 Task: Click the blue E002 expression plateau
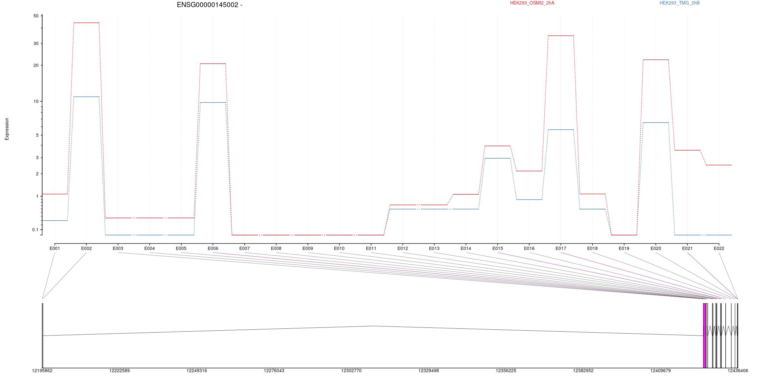tap(86, 97)
